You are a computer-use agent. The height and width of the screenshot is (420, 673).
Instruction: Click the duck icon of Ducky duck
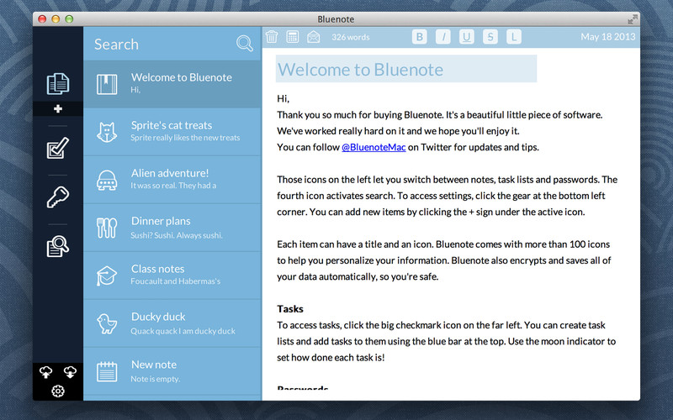pos(107,323)
